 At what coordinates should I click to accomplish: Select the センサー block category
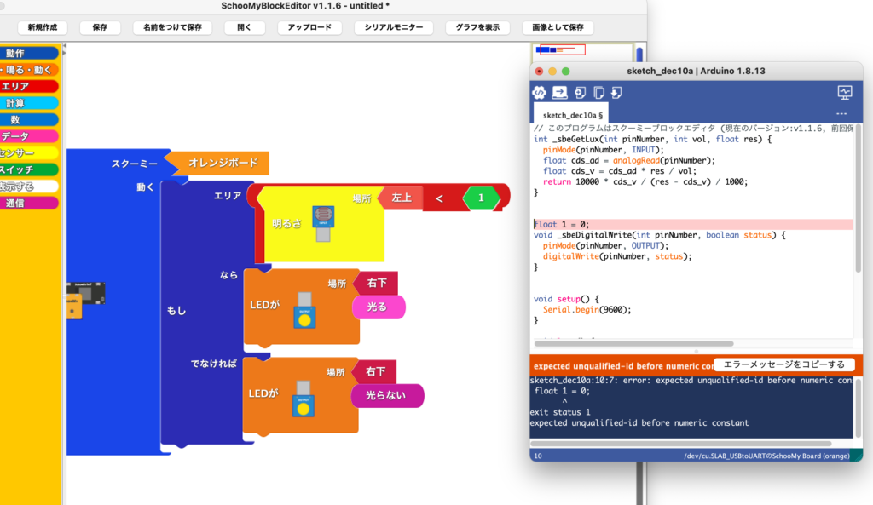coord(29,153)
